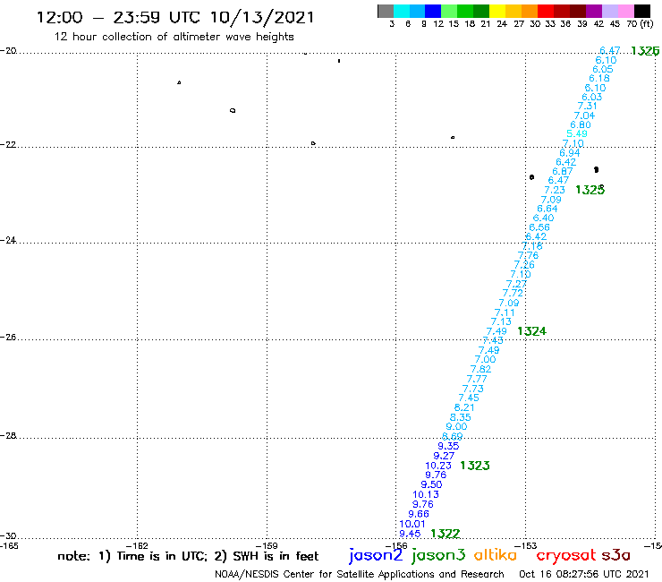Click pass number 1322 label
This screenshot has height=582, width=662.
pyautogui.click(x=446, y=534)
